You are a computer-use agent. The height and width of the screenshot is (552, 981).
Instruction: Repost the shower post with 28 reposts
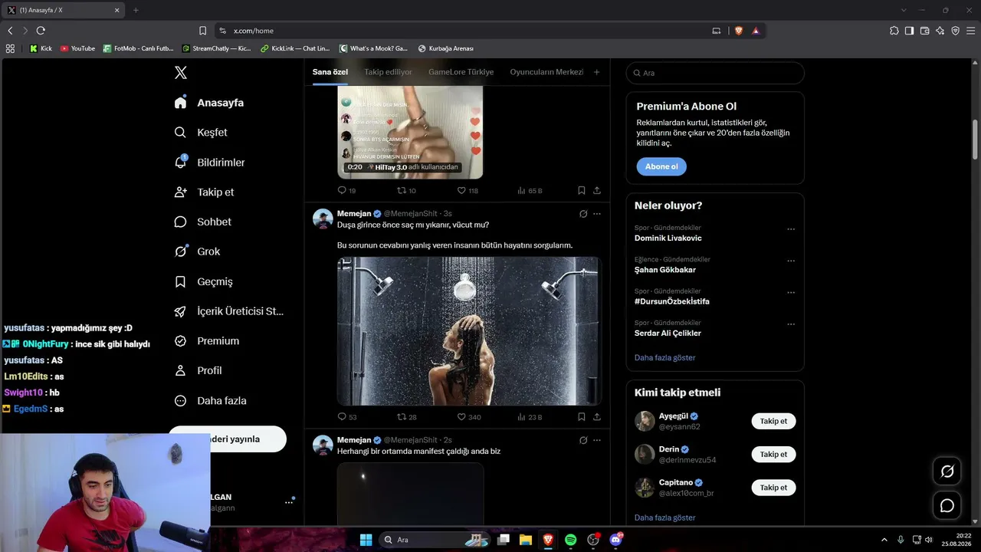(x=407, y=417)
